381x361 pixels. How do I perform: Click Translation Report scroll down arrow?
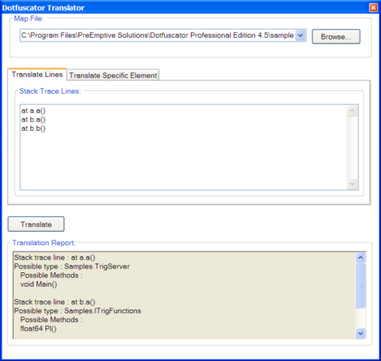(361, 333)
